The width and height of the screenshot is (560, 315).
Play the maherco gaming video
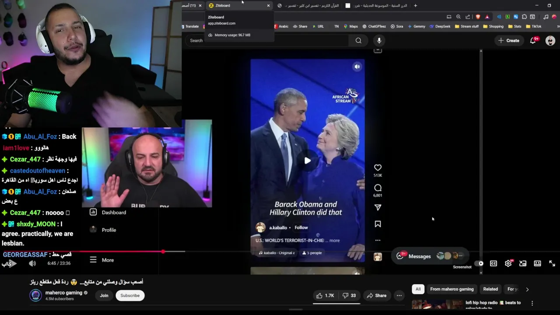point(13,263)
